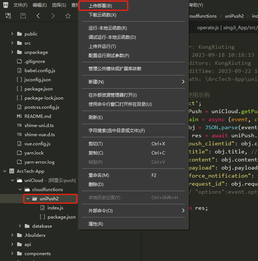Click the save file toolbar icon
This screenshot has height=261, width=258.
coord(23,16)
